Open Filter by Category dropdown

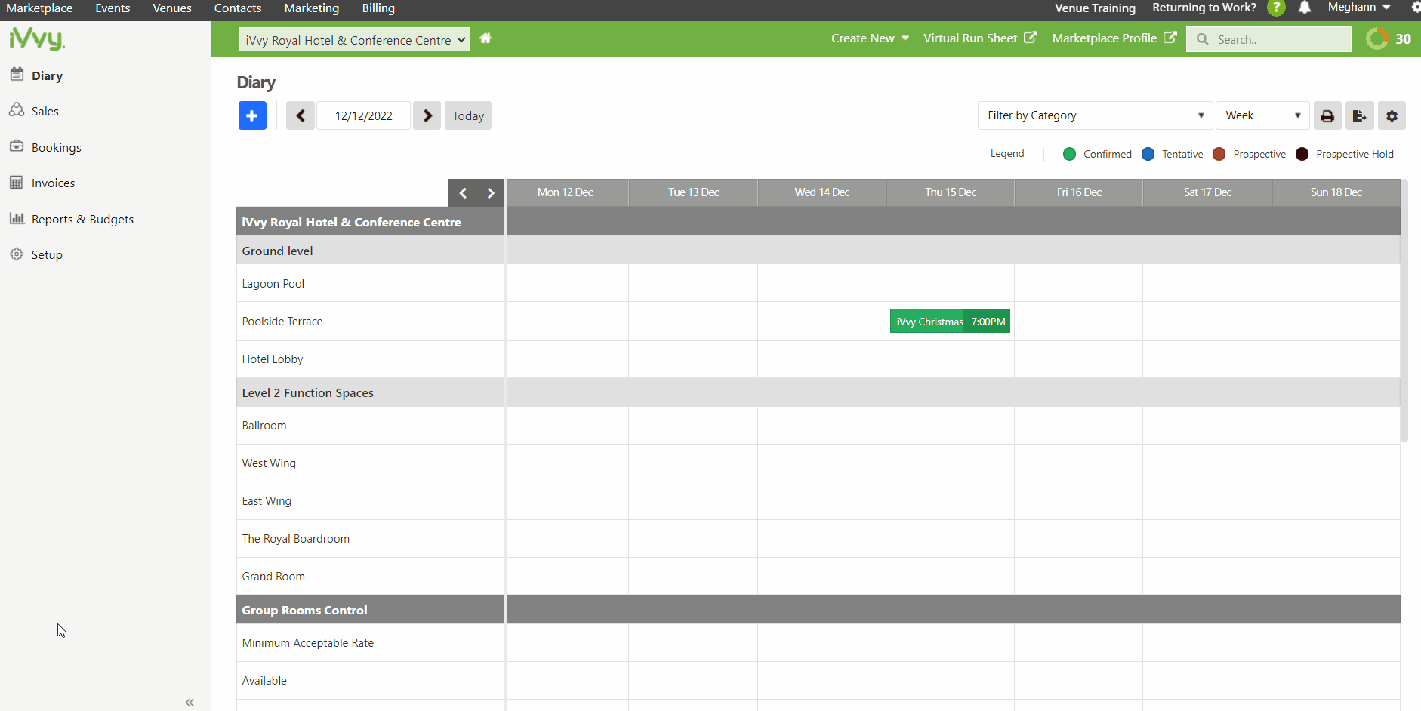pos(1095,115)
